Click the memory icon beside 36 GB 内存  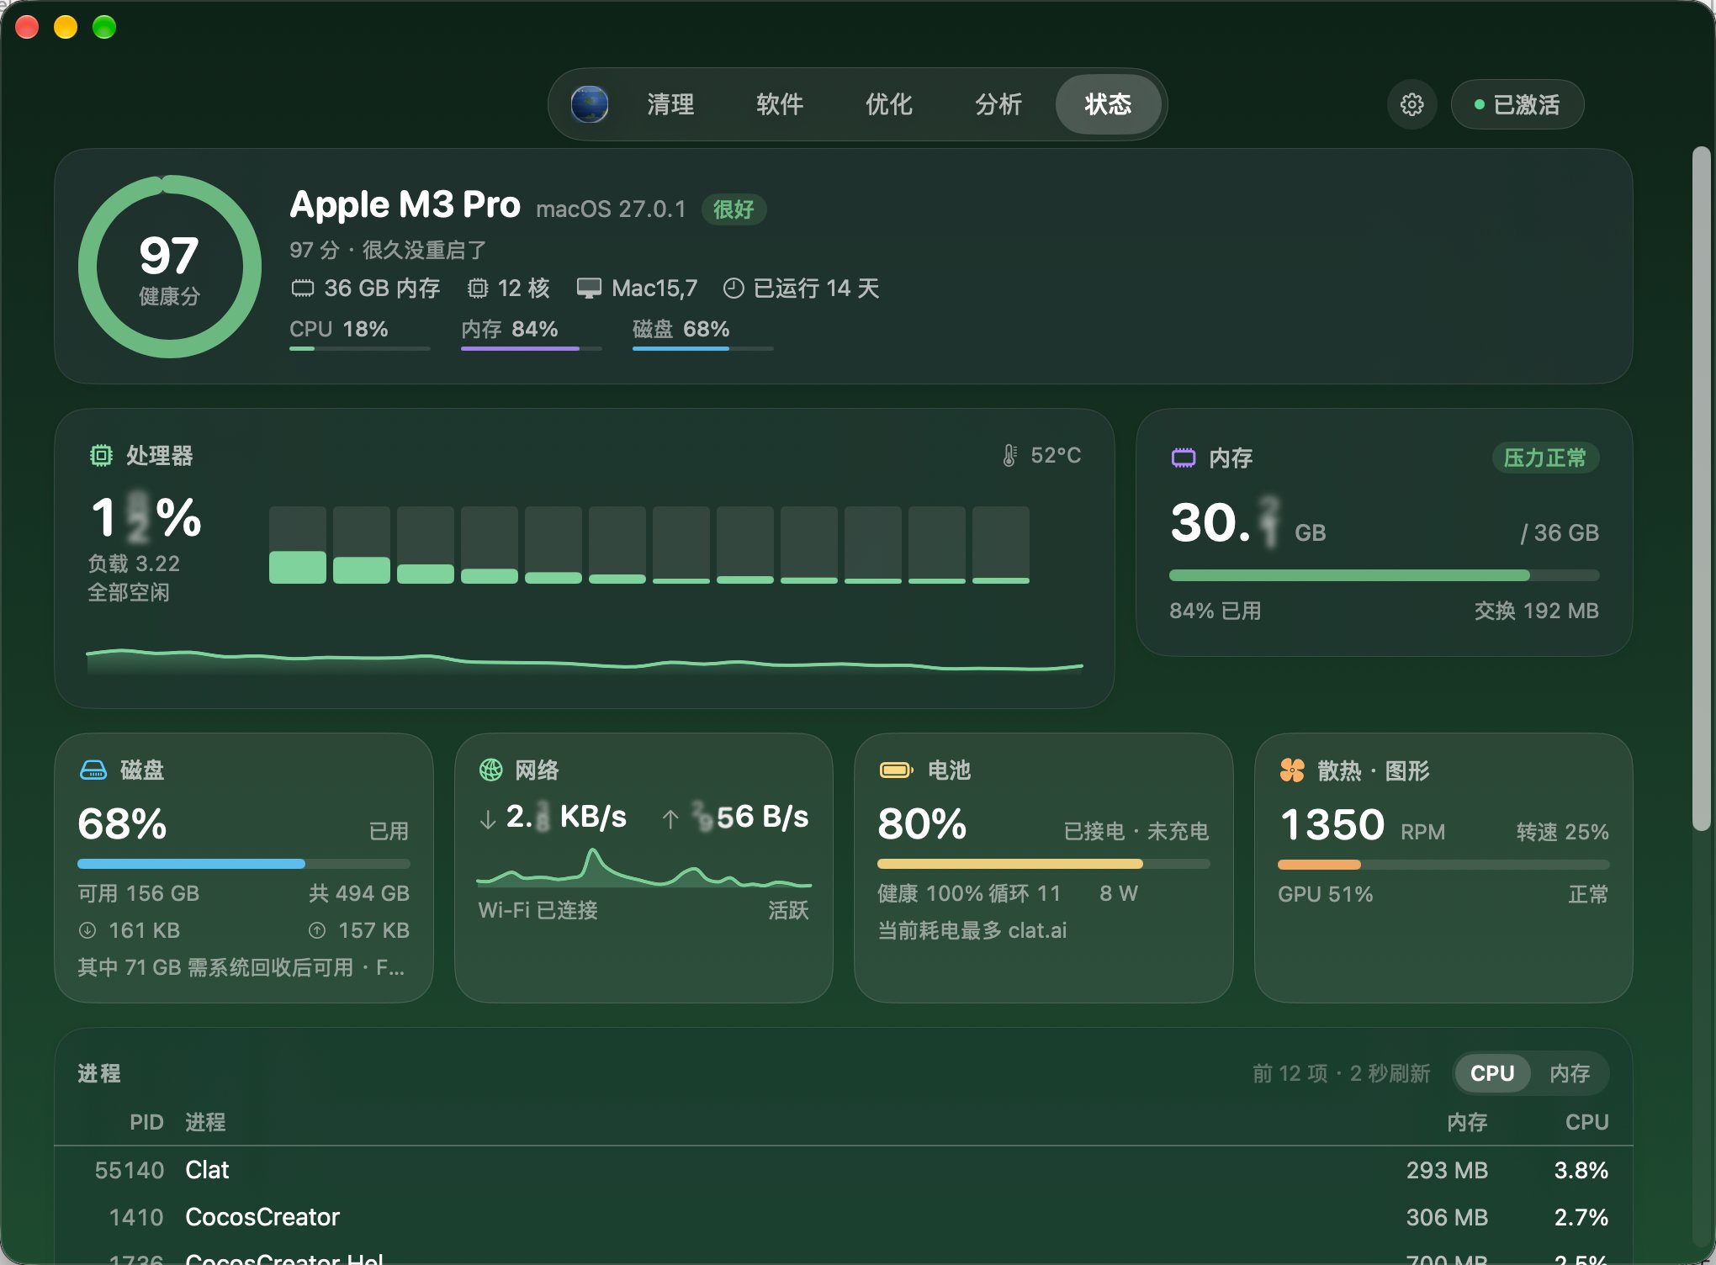click(303, 288)
